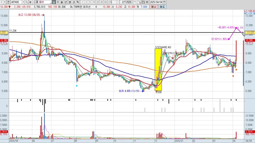The width and height of the screenshot is (255, 143).
Task: Select the minute (분) chart period
Action: coord(70,2)
